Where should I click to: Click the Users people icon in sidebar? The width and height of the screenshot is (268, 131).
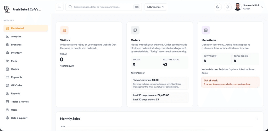pos(7,110)
